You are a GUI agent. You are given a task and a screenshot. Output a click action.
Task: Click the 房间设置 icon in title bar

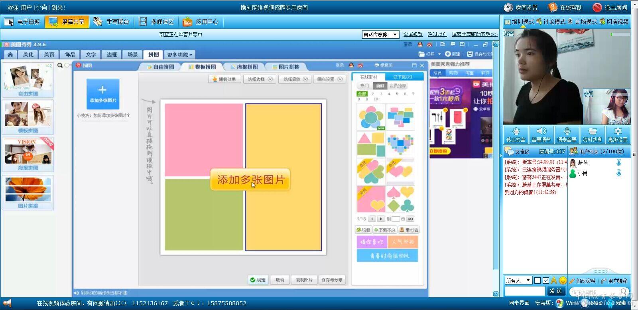pyautogui.click(x=508, y=8)
